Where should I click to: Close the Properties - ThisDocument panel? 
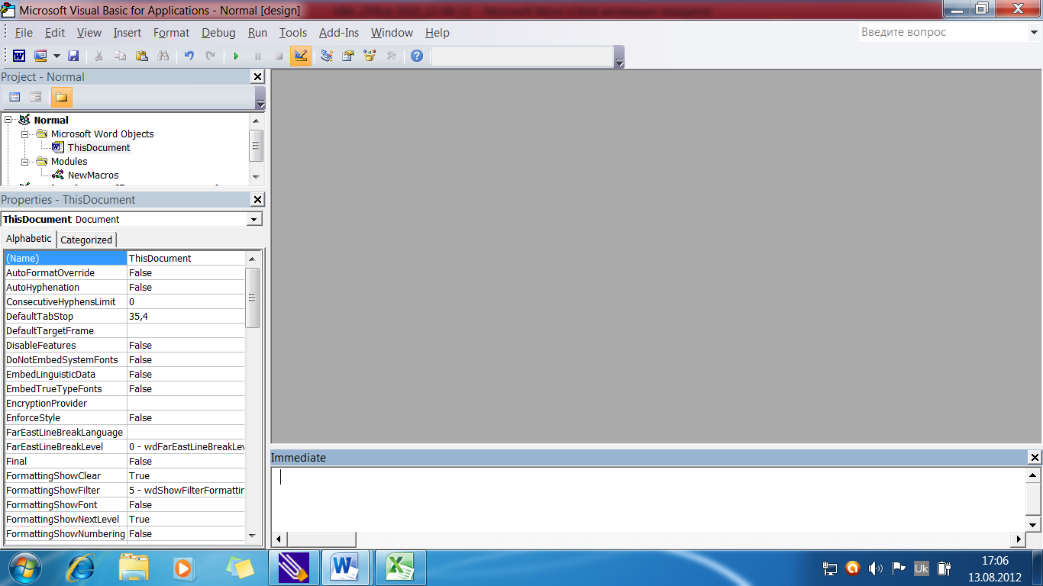257,199
